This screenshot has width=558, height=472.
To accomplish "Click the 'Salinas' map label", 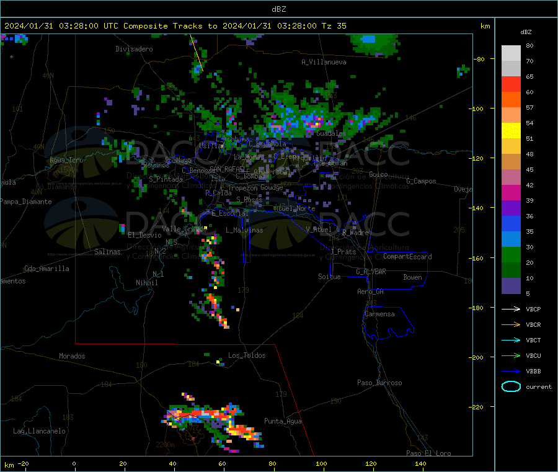I will [107, 252].
